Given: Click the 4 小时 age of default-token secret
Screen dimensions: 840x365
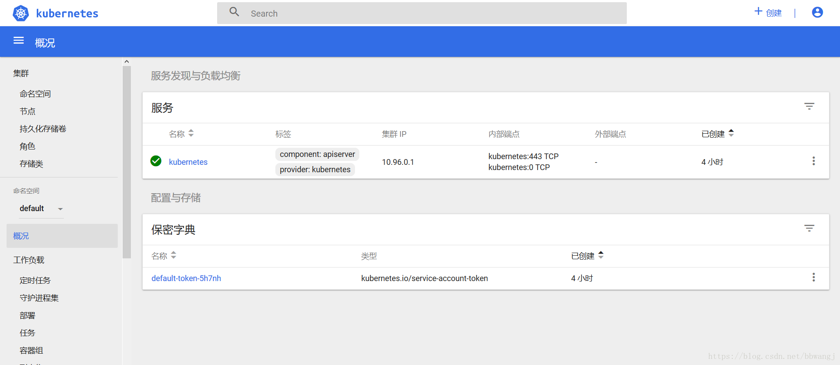Looking at the screenshot, I should click(582, 278).
